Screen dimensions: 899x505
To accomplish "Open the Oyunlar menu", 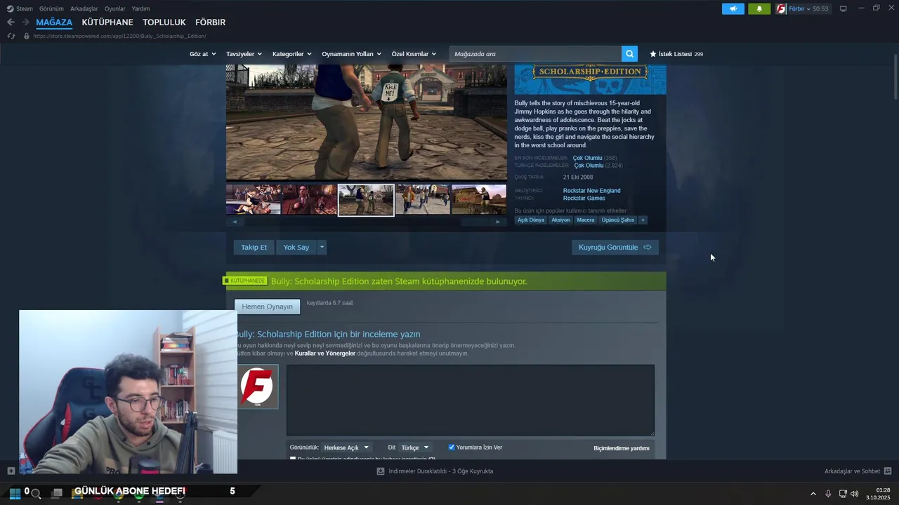I will (x=114, y=8).
